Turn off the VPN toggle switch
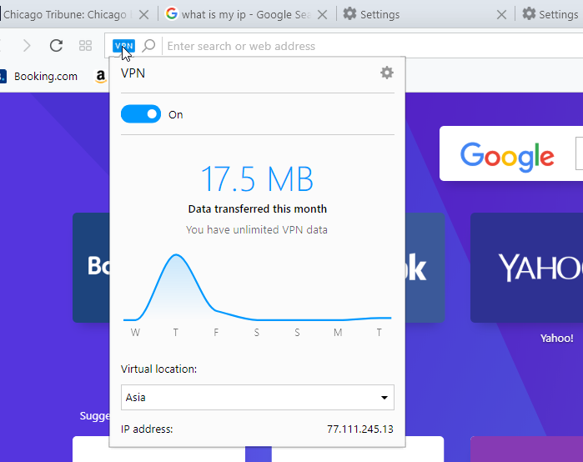 141,114
